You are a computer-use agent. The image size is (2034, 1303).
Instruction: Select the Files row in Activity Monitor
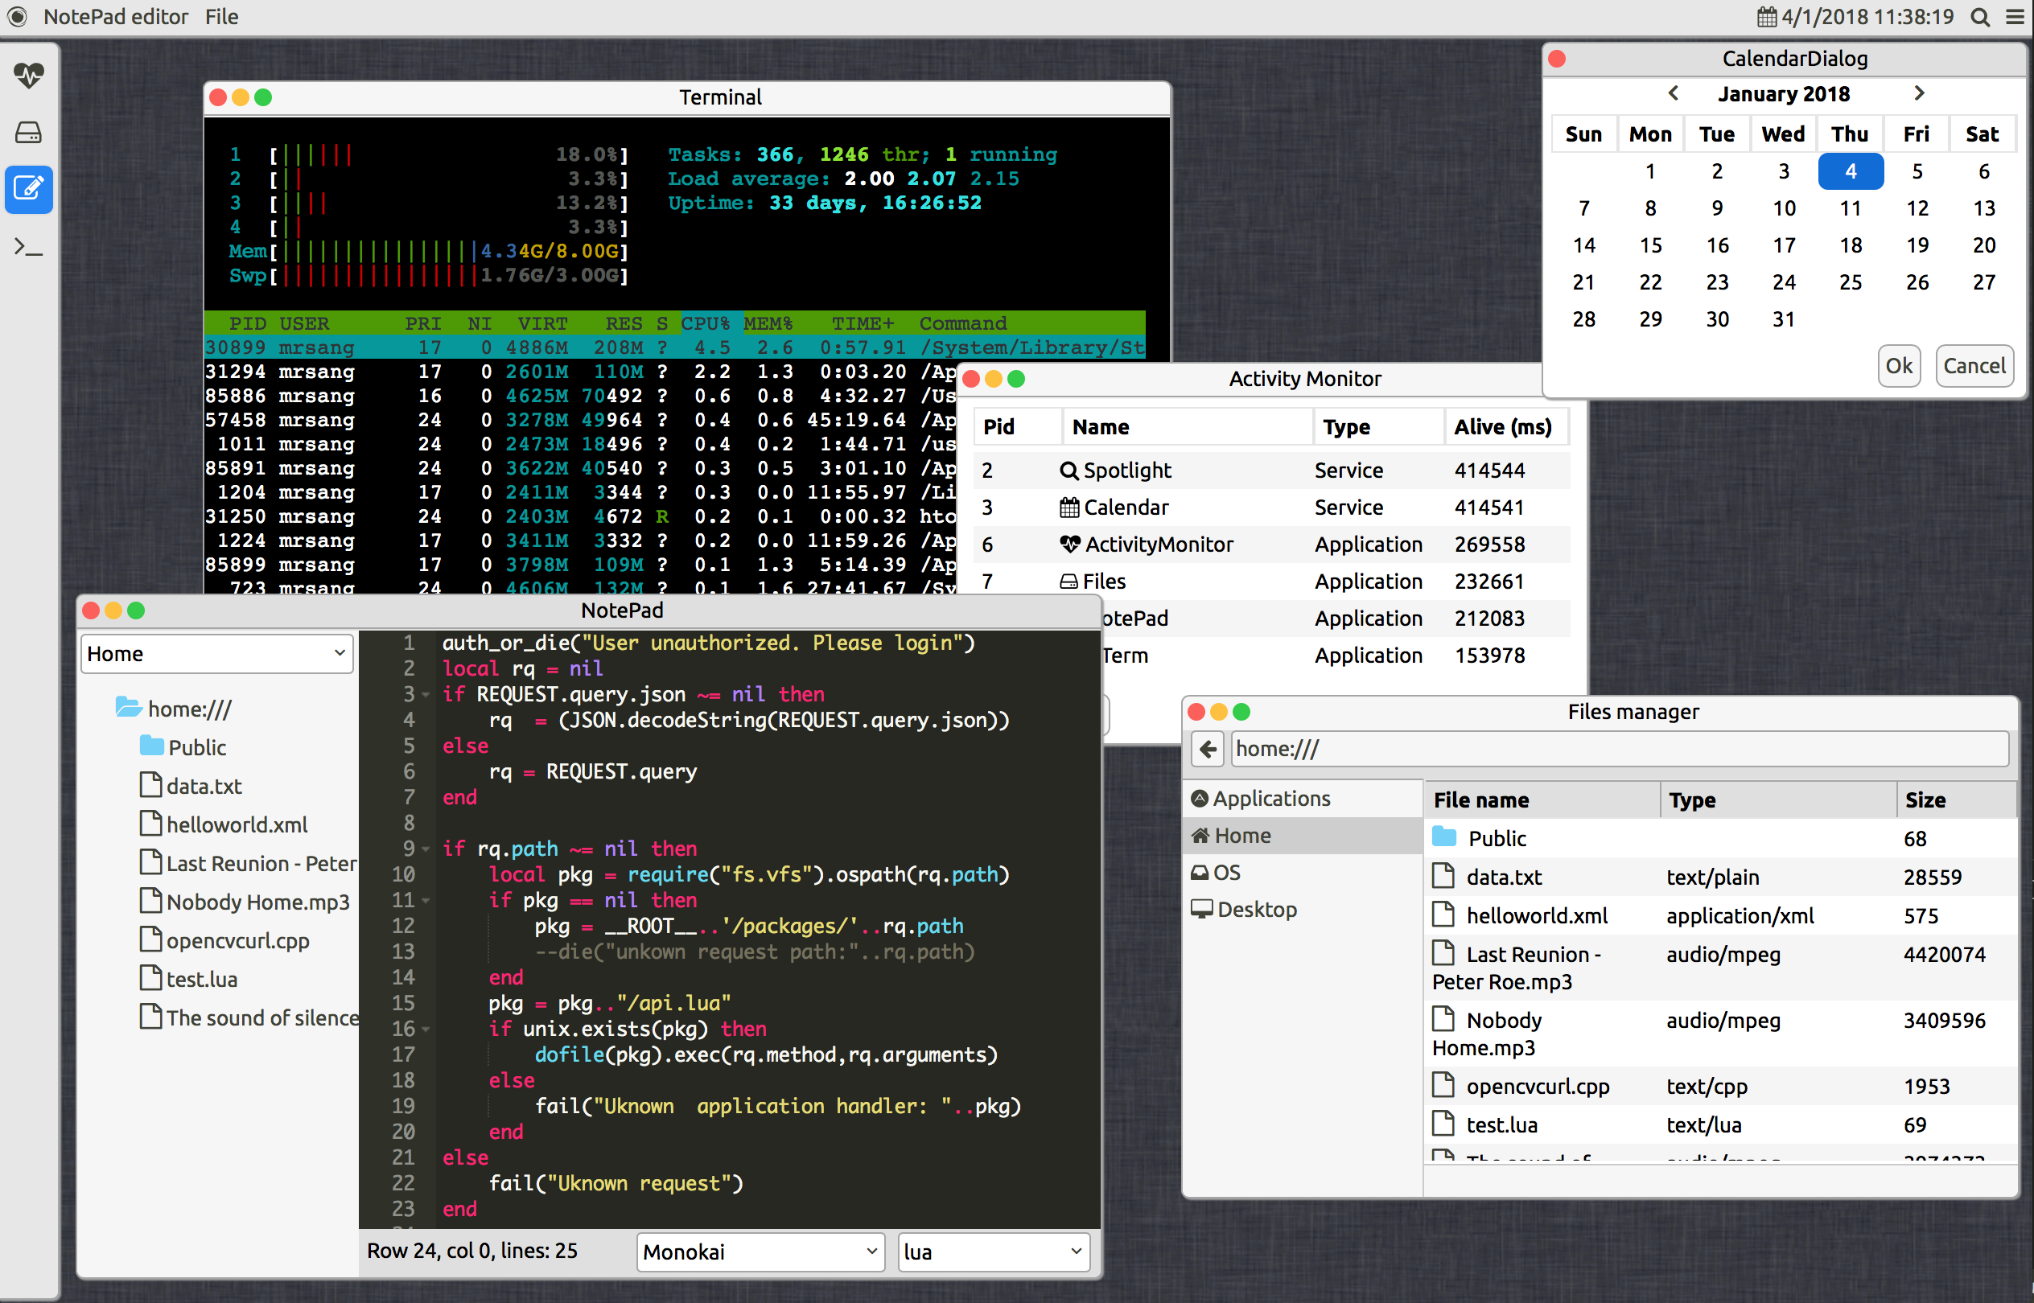point(1271,582)
